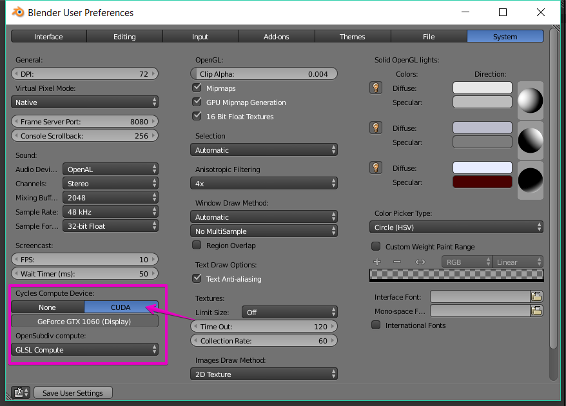This screenshot has height=406, width=566.
Task: Click GeForce GTX 1060 (Display) device button
Action: (x=85, y=321)
